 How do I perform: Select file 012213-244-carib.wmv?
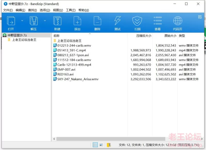tap(74, 45)
